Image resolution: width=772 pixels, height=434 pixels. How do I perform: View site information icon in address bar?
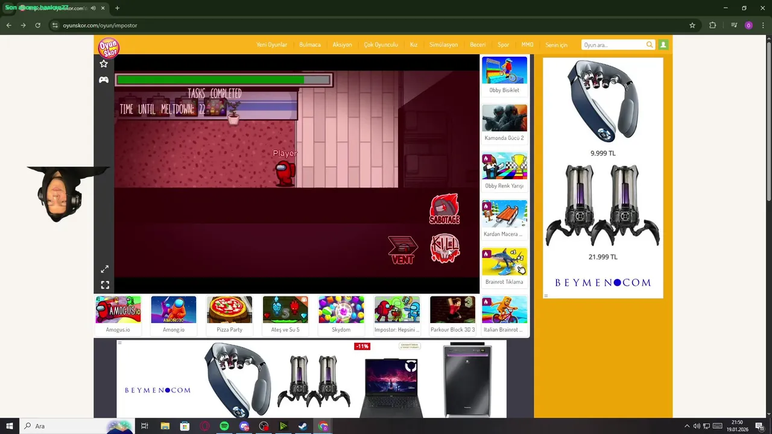tap(55, 25)
